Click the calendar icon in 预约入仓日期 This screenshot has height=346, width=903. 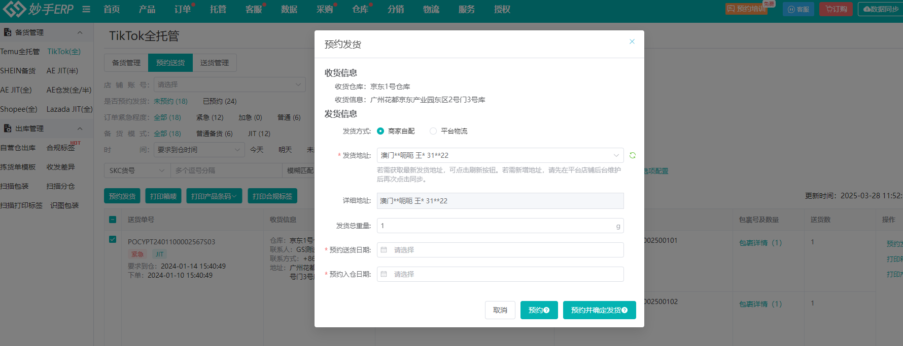(384, 274)
